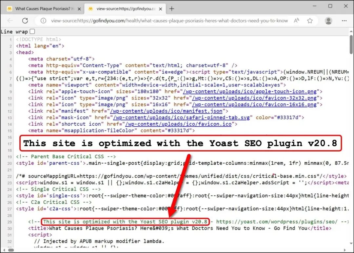The height and width of the screenshot is (253, 354).
Task: Close the What Causes Plaque Psoriasis tab
Action: click(79, 9)
